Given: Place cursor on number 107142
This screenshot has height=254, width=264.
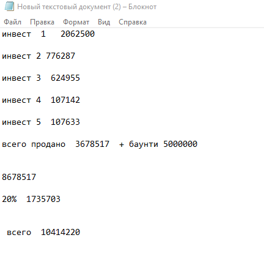Looking at the screenshot, I should coord(65,100).
